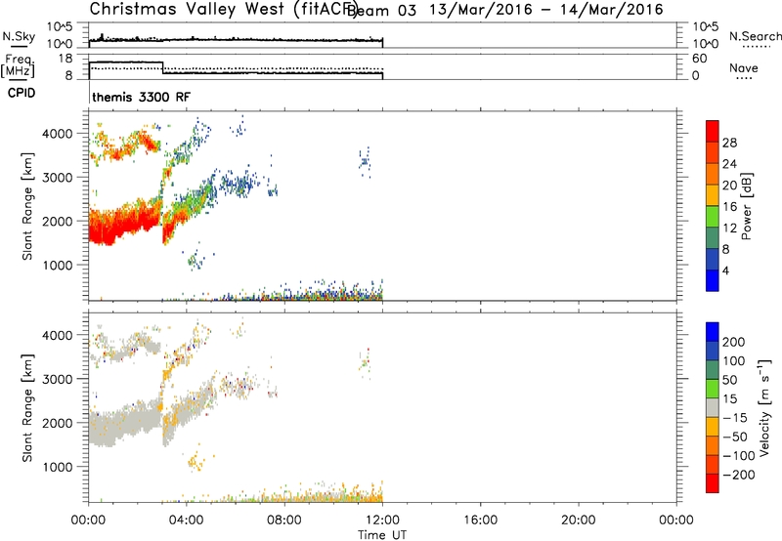Click the 12 label on the power color bar

pyautogui.click(x=729, y=229)
